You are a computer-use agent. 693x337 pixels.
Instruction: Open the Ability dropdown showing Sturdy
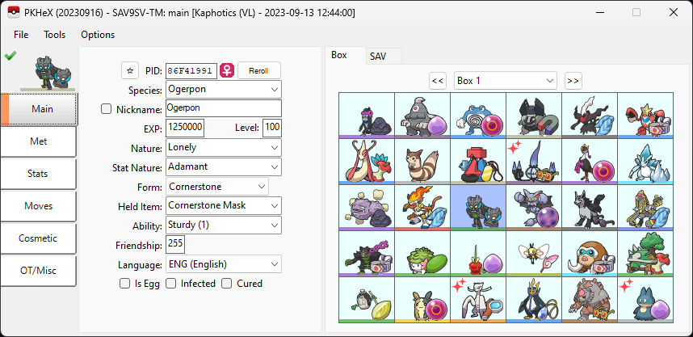pyautogui.click(x=224, y=225)
